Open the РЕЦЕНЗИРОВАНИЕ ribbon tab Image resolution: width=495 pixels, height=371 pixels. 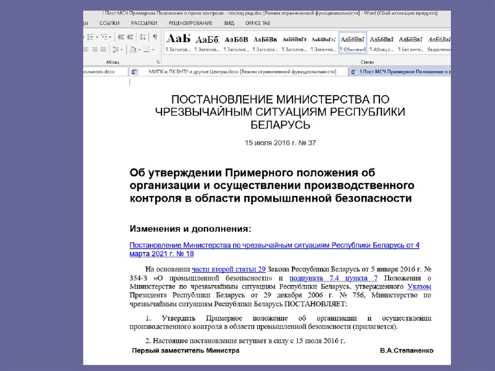point(190,23)
